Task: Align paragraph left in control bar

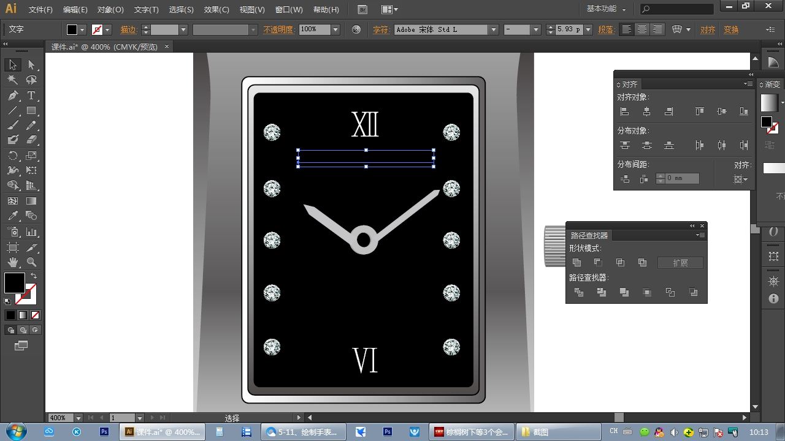Action: coord(626,29)
